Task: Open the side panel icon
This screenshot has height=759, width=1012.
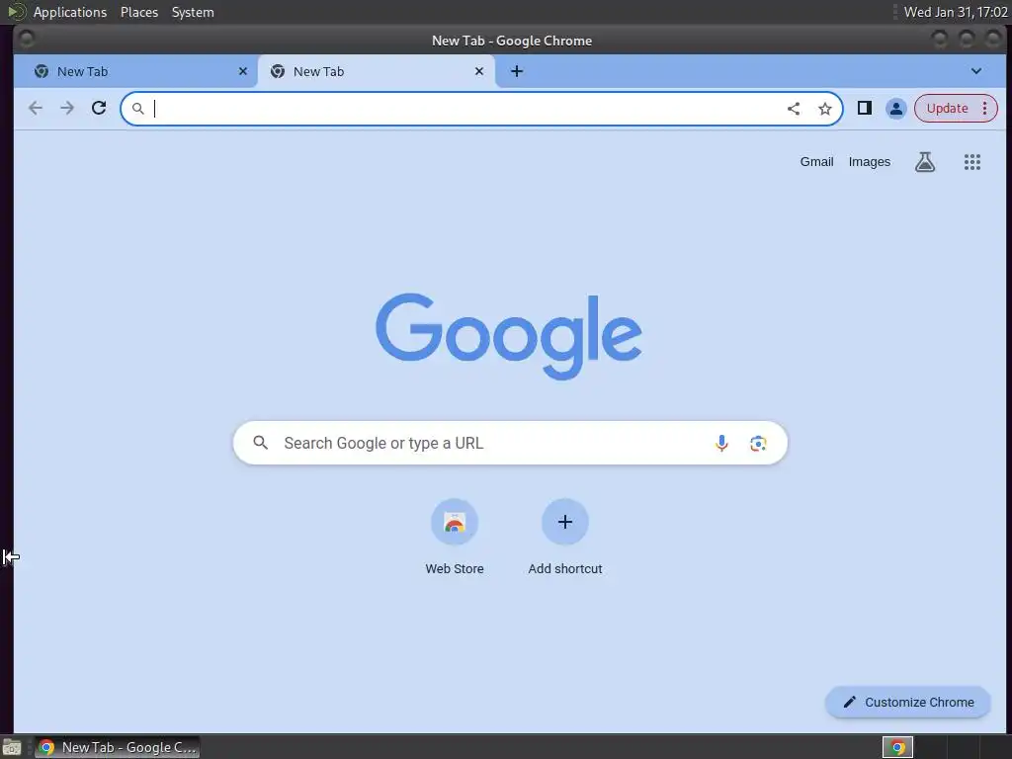Action: pos(865,108)
